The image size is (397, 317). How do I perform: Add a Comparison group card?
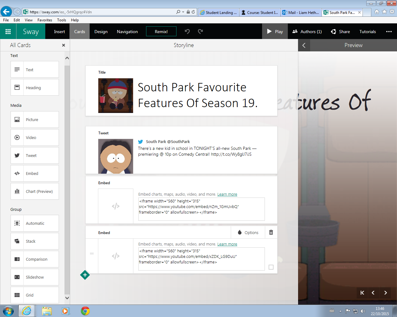coord(35,259)
